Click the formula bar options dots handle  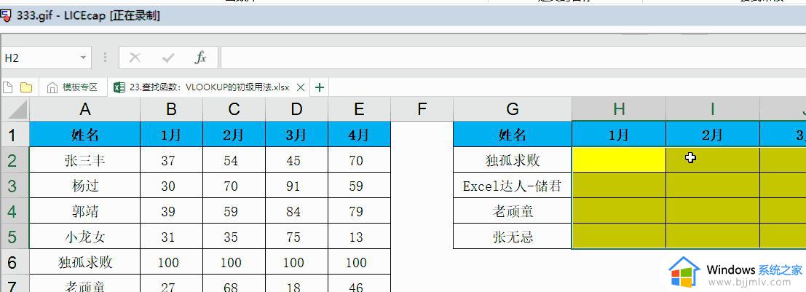pos(106,58)
